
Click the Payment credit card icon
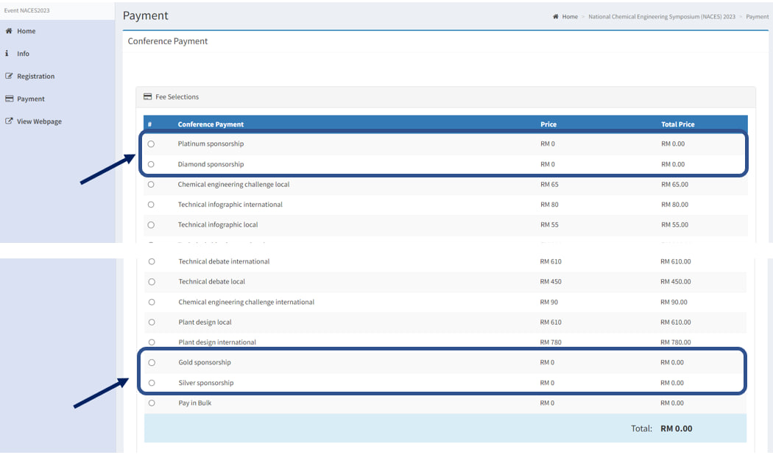pos(9,99)
